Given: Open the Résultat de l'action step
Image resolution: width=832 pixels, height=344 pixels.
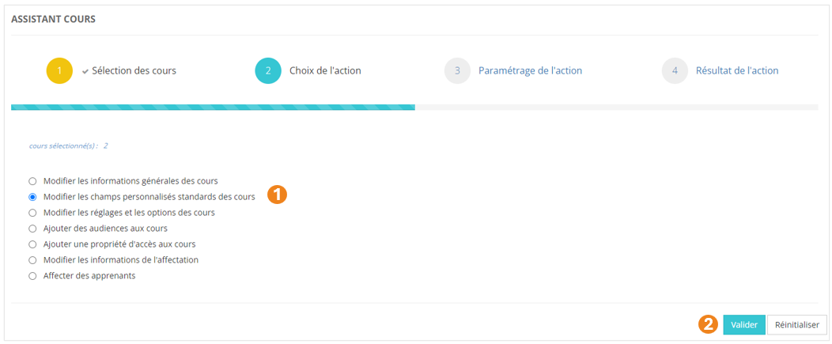Looking at the screenshot, I should [736, 71].
